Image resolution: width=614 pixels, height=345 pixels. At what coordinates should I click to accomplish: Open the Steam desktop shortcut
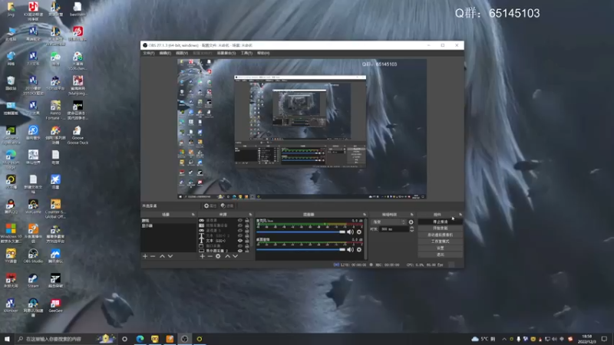pos(33,281)
